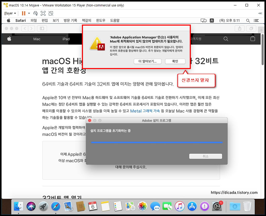
Task: Open Contacts book icon in Dock
Action: click(80, 206)
